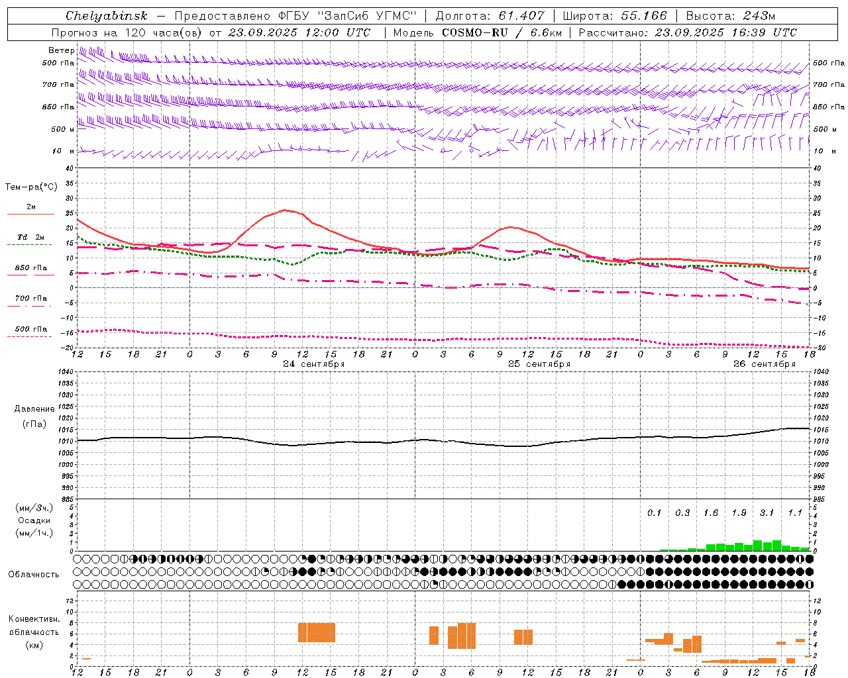The height and width of the screenshot is (678, 848).
Task: Click the Chelyabinsk station title
Action: pyautogui.click(x=107, y=16)
